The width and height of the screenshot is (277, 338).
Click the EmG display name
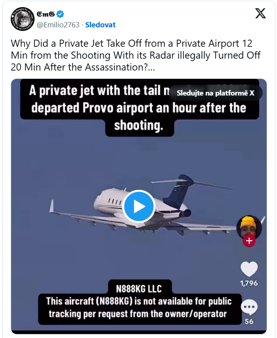[x=46, y=15]
